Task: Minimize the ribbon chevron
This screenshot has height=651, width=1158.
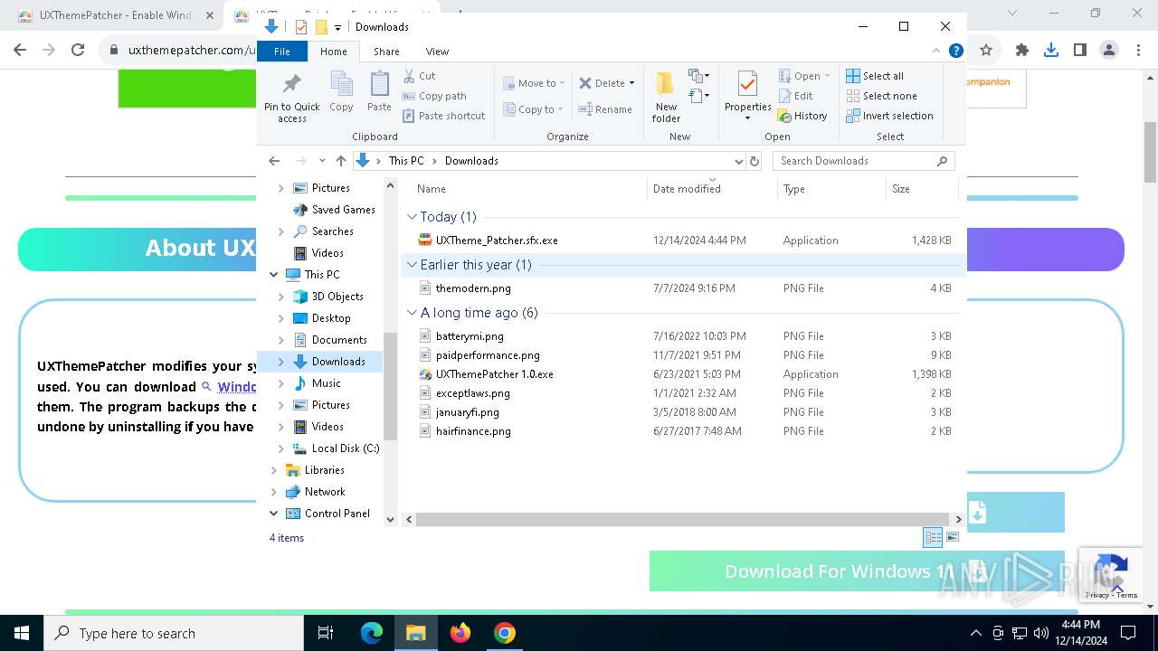Action: pyautogui.click(x=936, y=52)
